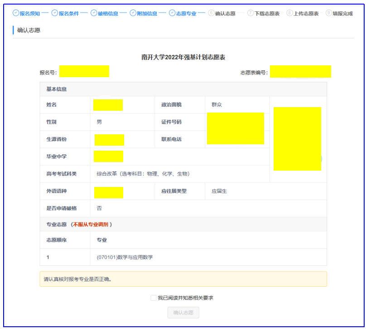366x329 pixels.
Task: Click the step 8 circle beside 上传志愿表
Action: (x=289, y=13)
